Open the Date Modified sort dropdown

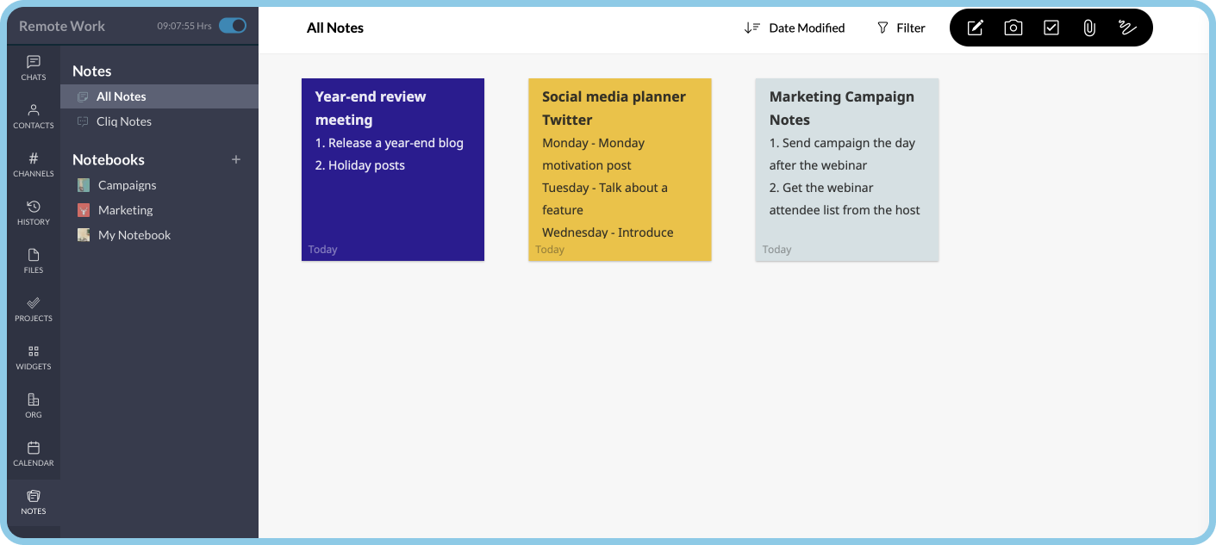click(x=795, y=28)
